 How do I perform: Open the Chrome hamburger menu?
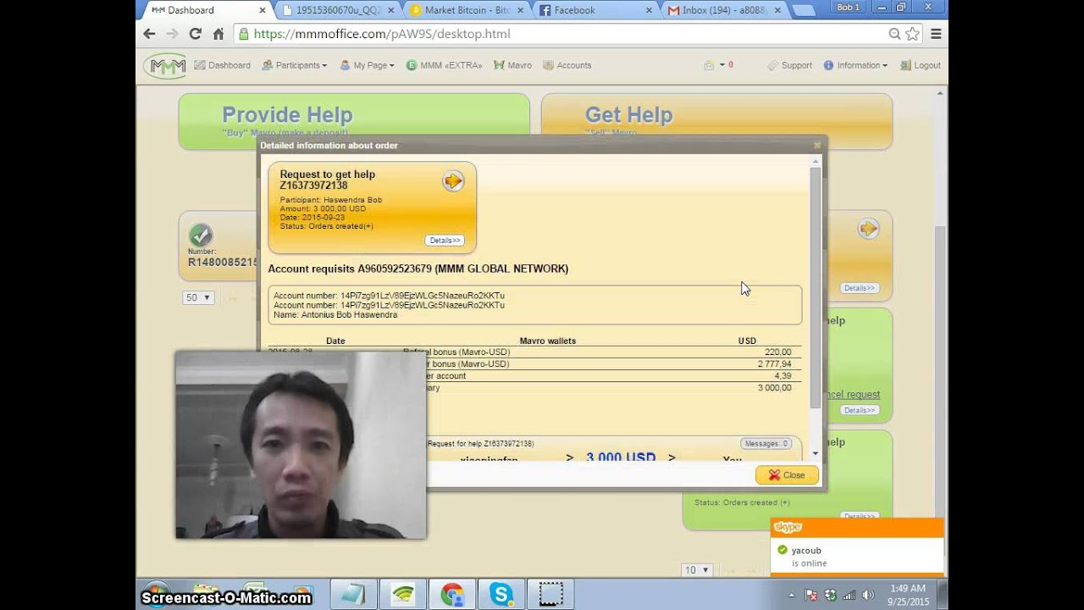pyautogui.click(x=936, y=34)
